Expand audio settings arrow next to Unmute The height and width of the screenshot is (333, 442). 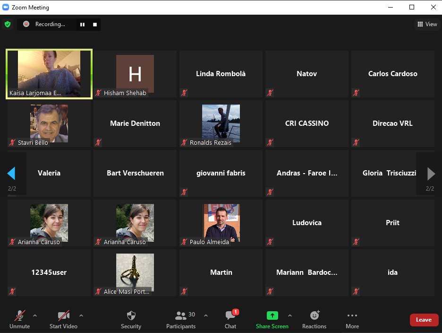point(35,315)
